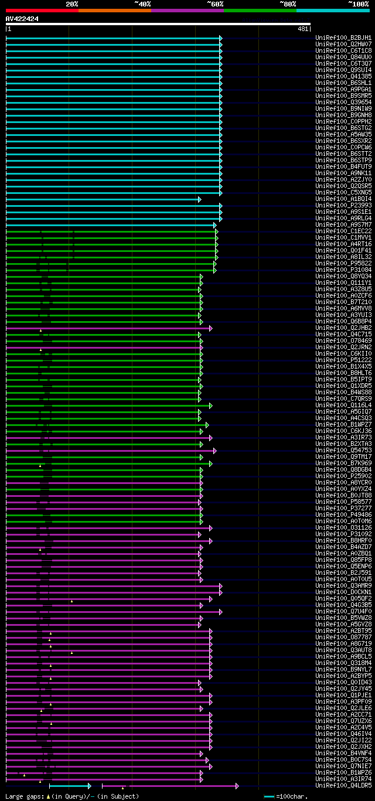375x801 pixels.
Task: Click the cyan 100char scale marker
Action: pyautogui.click(x=269, y=796)
